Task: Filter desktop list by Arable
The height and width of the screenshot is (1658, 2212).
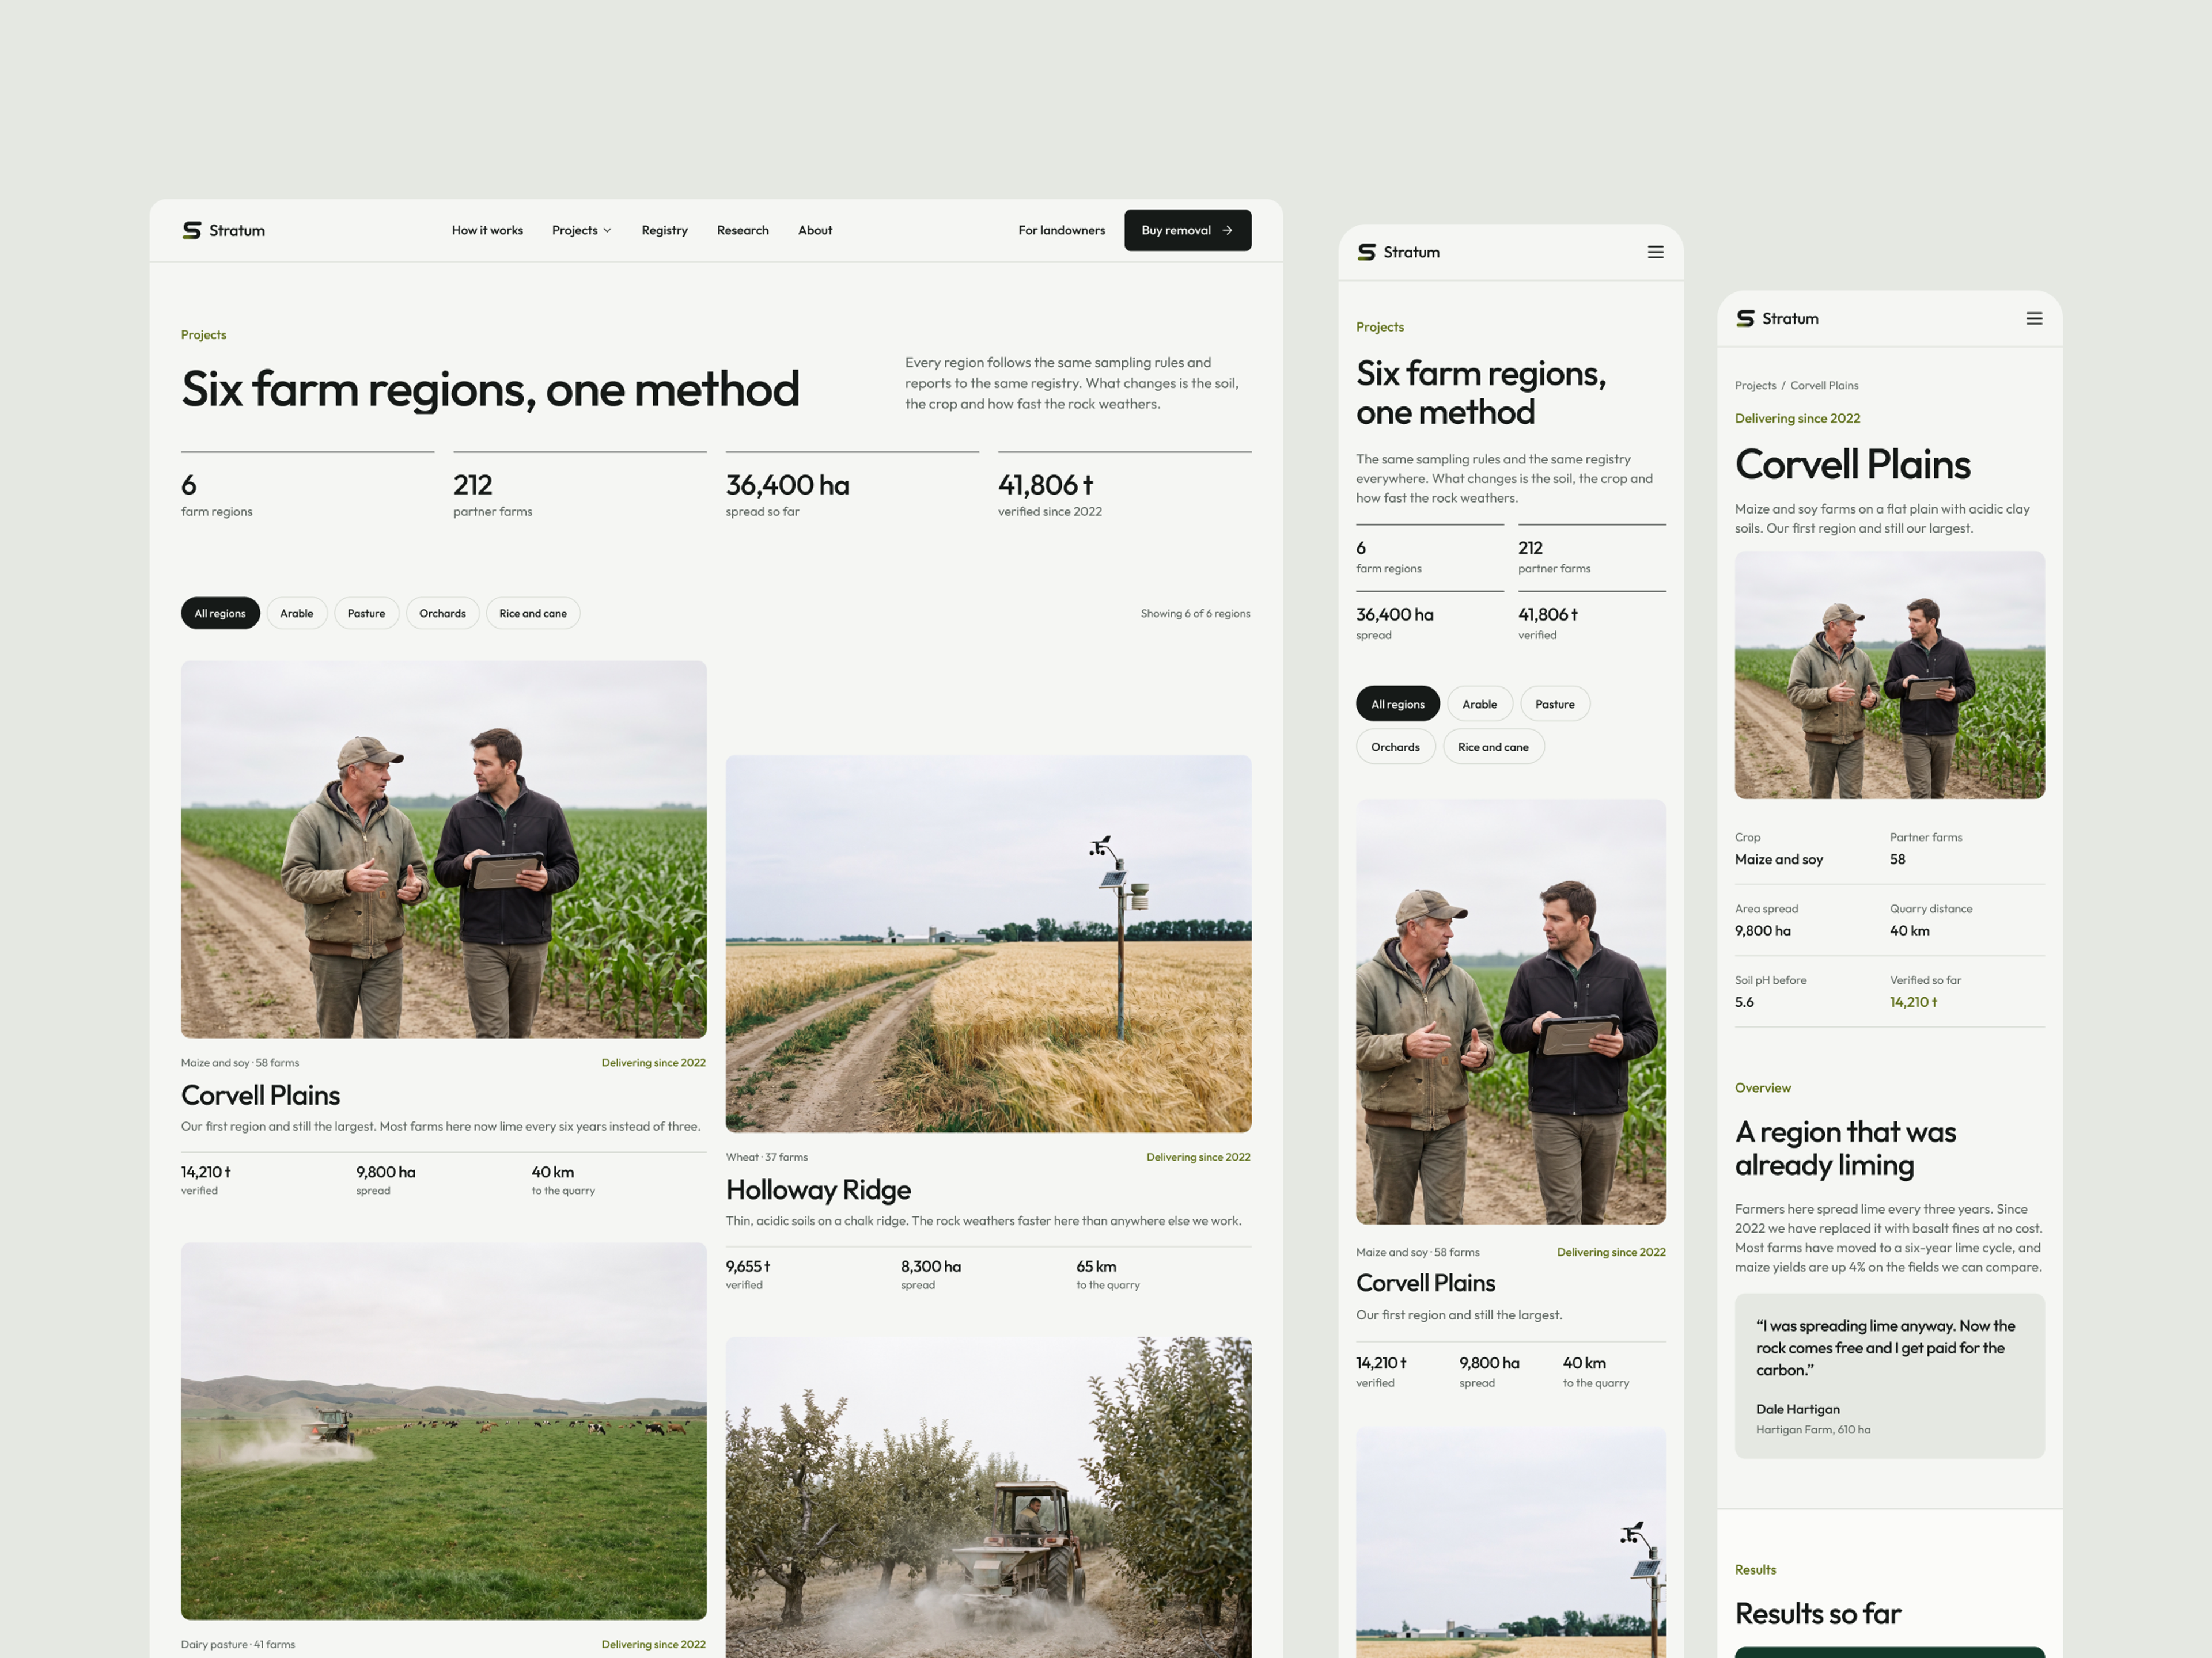Action: coord(297,614)
